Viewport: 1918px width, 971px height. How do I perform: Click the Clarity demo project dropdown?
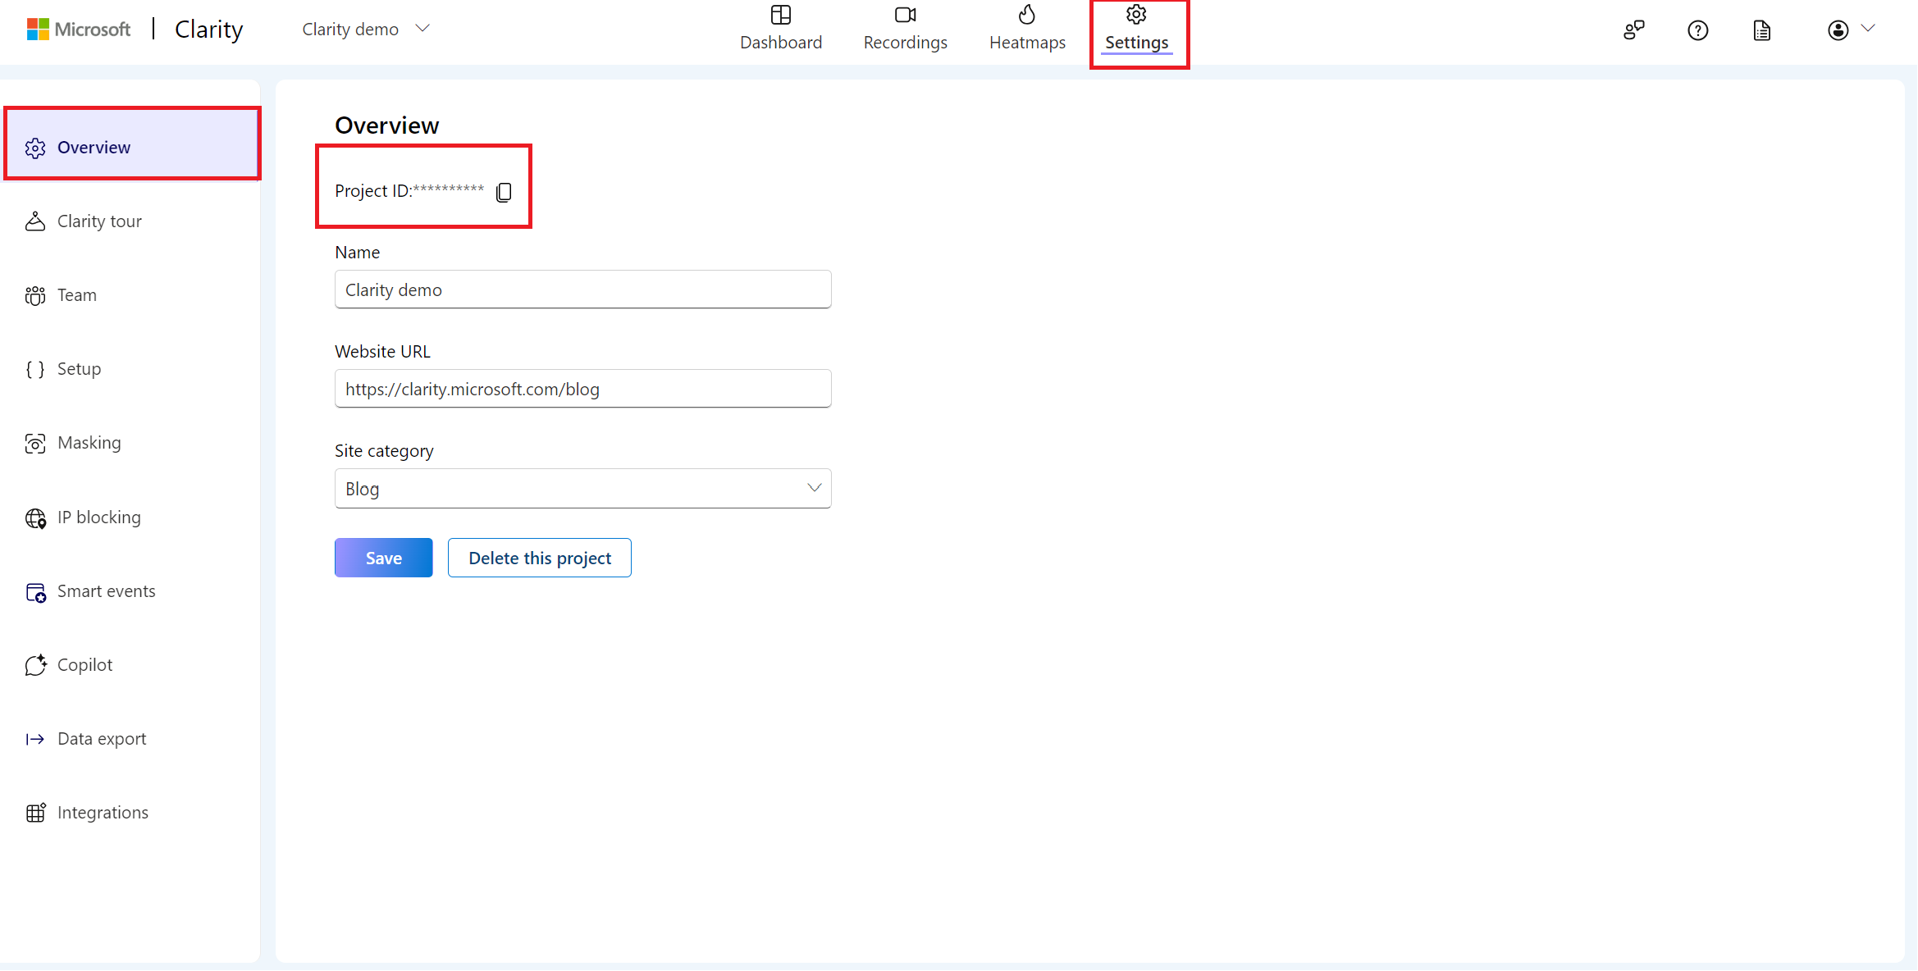(x=363, y=29)
